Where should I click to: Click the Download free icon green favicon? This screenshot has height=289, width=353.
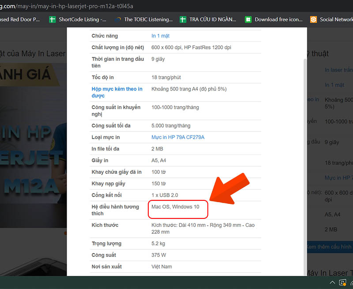click(248, 19)
